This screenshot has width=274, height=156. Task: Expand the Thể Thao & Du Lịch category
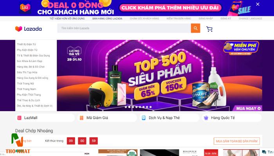coord(28,100)
